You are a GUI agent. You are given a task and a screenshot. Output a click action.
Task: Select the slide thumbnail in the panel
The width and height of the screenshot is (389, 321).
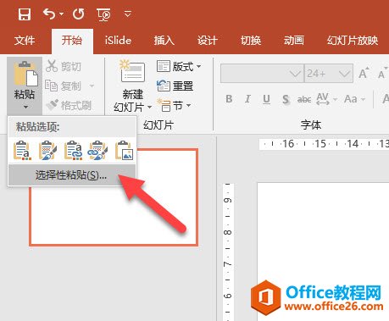pyautogui.click(x=114, y=197)
